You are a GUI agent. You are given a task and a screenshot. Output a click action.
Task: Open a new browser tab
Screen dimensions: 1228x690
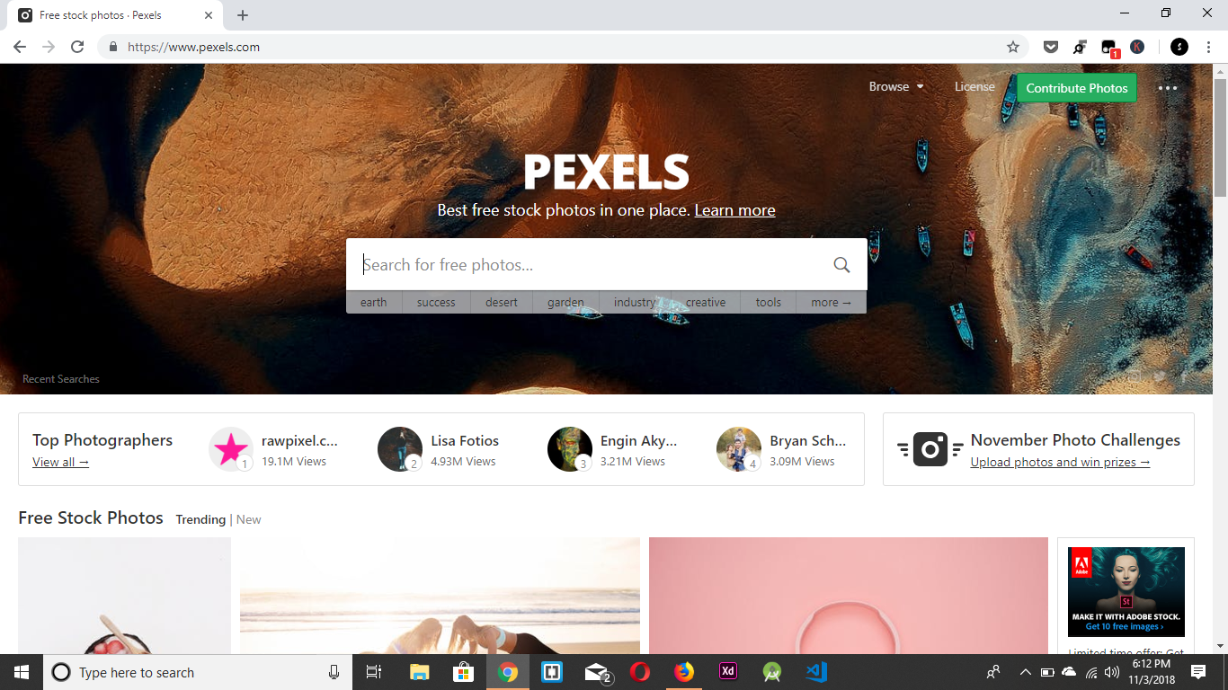click(x=243, y=15)
